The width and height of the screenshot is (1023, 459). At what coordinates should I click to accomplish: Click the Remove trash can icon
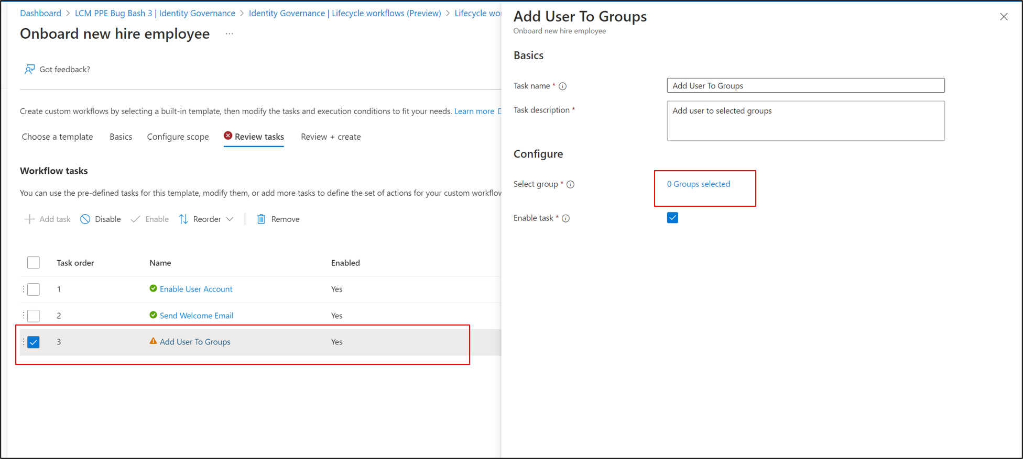(261, 219)
